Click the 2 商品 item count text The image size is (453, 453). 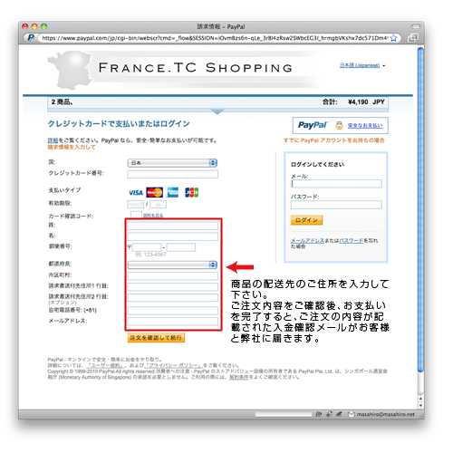click(62, 102)
